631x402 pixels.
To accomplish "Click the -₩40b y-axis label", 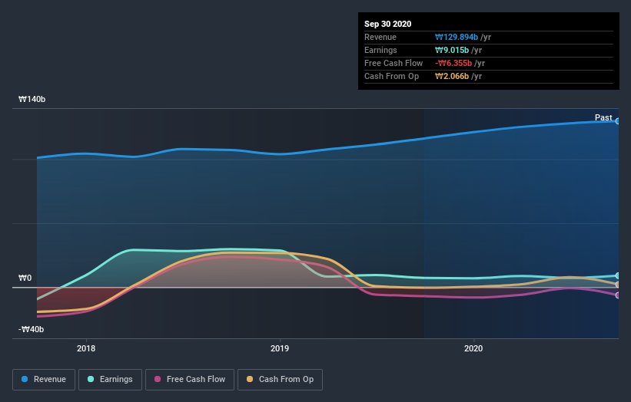I will click(x=31, y=329).
